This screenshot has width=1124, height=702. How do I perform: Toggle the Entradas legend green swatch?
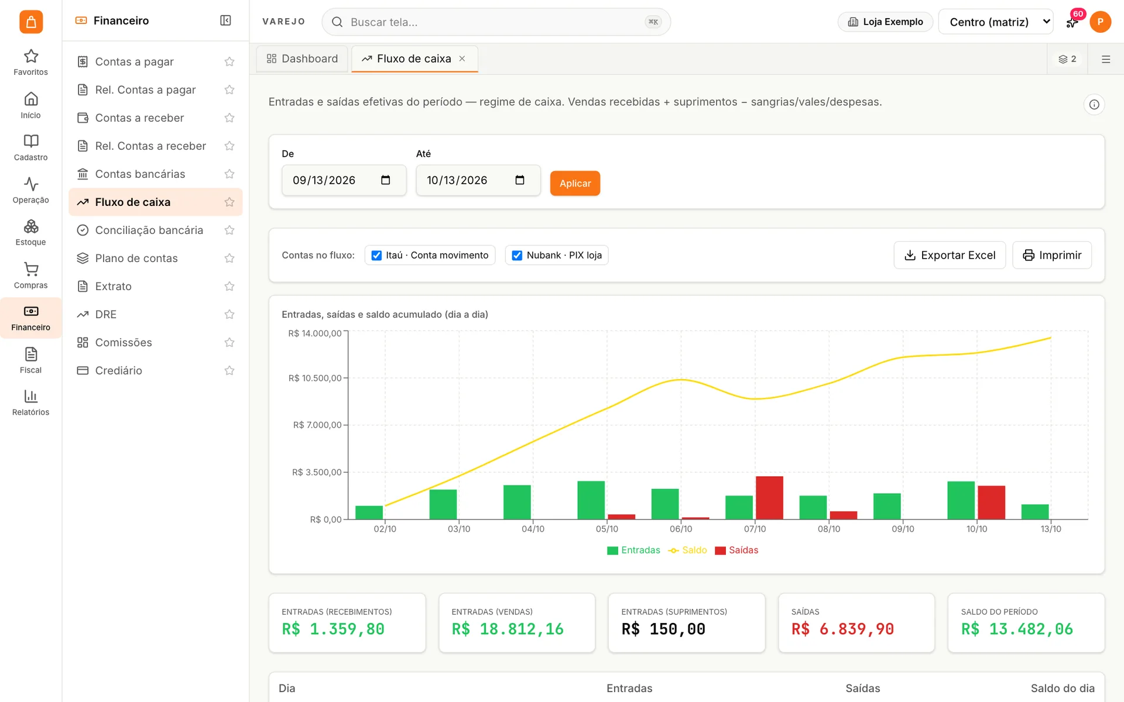click(612, 550)
